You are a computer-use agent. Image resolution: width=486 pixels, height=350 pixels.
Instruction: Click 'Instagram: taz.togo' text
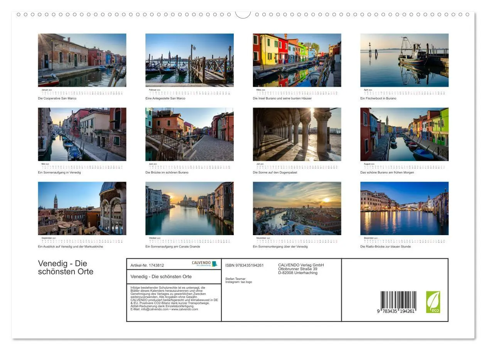(x=239, y=282)
